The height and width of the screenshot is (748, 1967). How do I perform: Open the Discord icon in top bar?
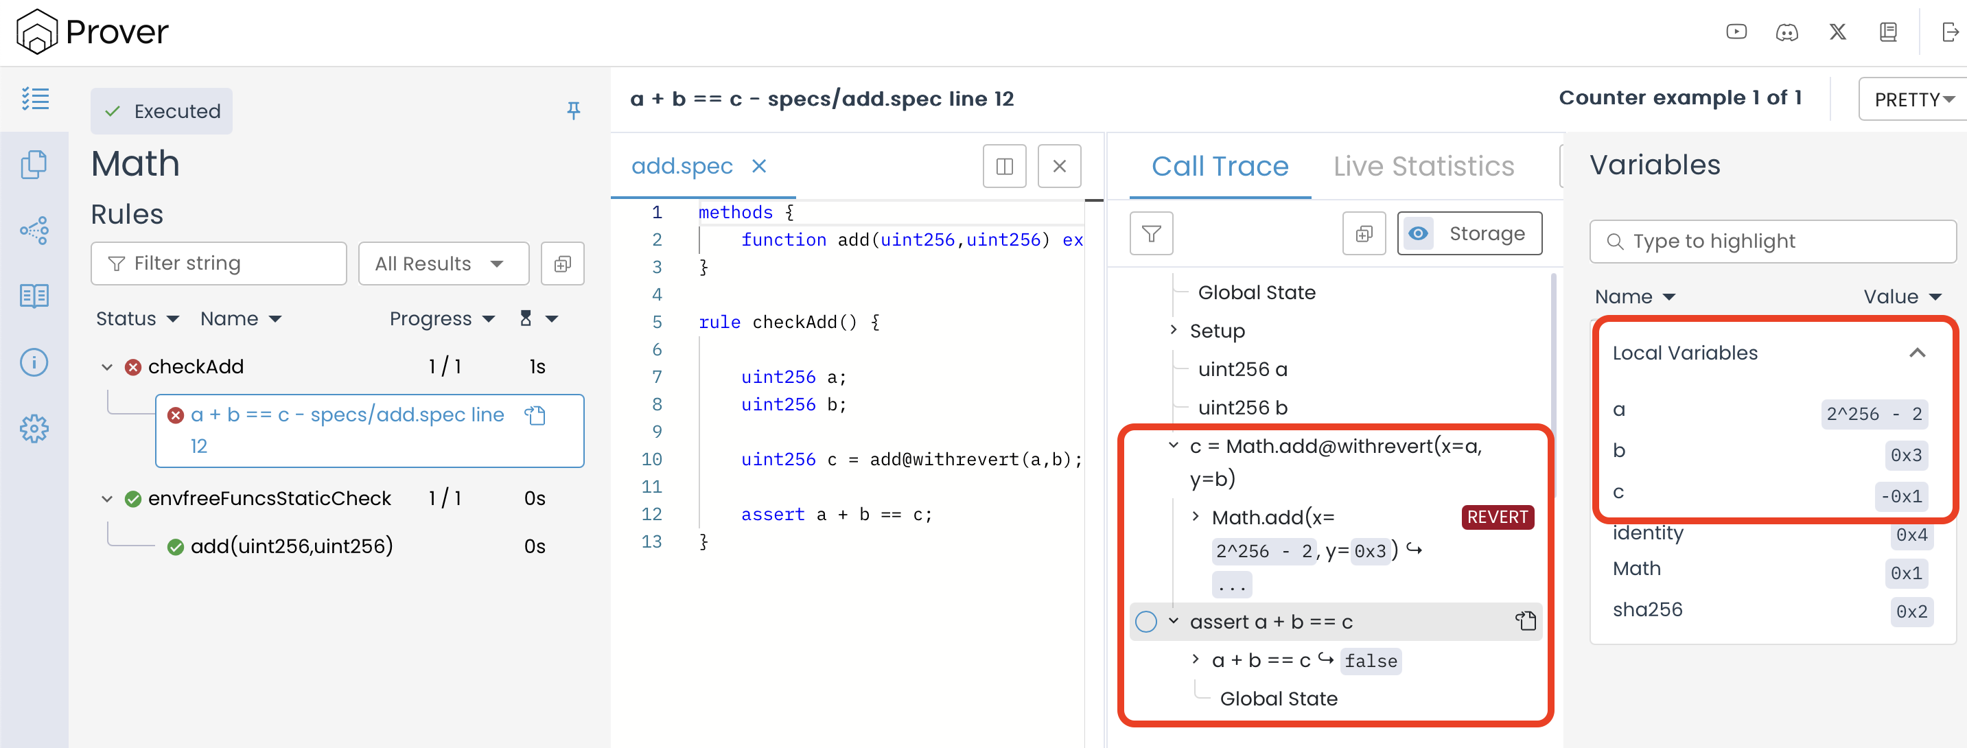point(1786,32)
